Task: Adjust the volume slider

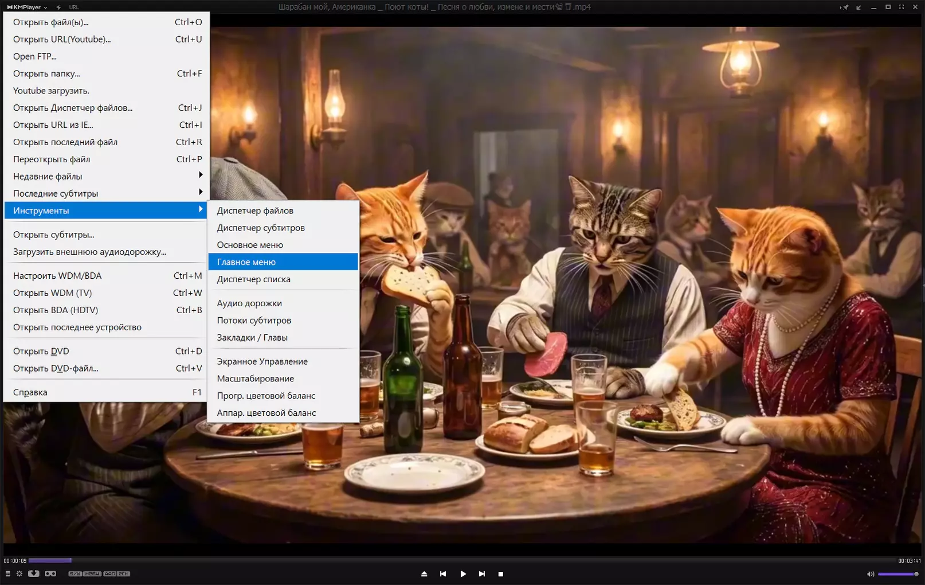Action: pos(898,574)
